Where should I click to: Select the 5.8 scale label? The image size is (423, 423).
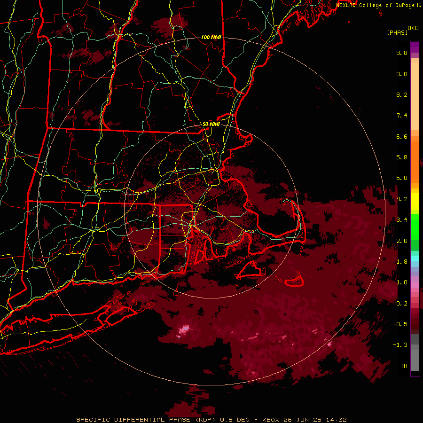402,157
